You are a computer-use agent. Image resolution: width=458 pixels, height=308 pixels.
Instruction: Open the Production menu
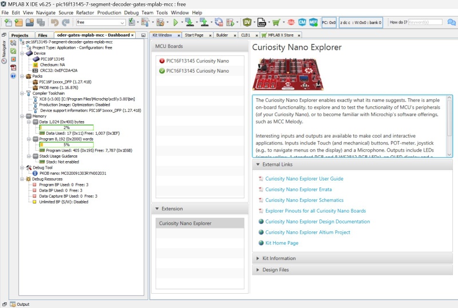click(x=109, y=13)
